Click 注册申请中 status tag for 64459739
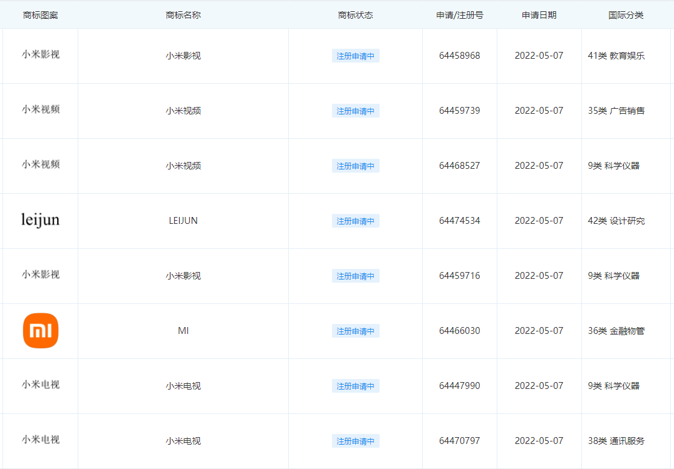674x469 pixels. 356,111
